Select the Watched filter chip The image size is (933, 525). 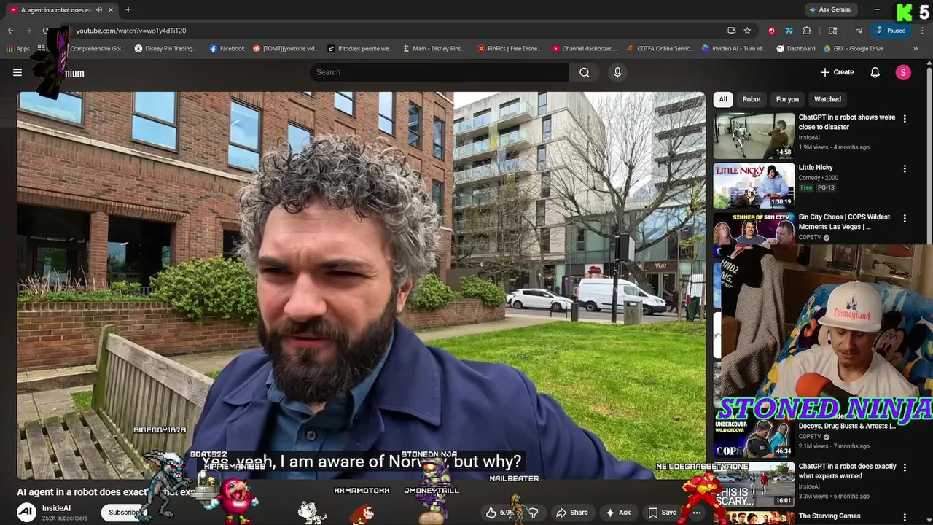coord(827,99)
